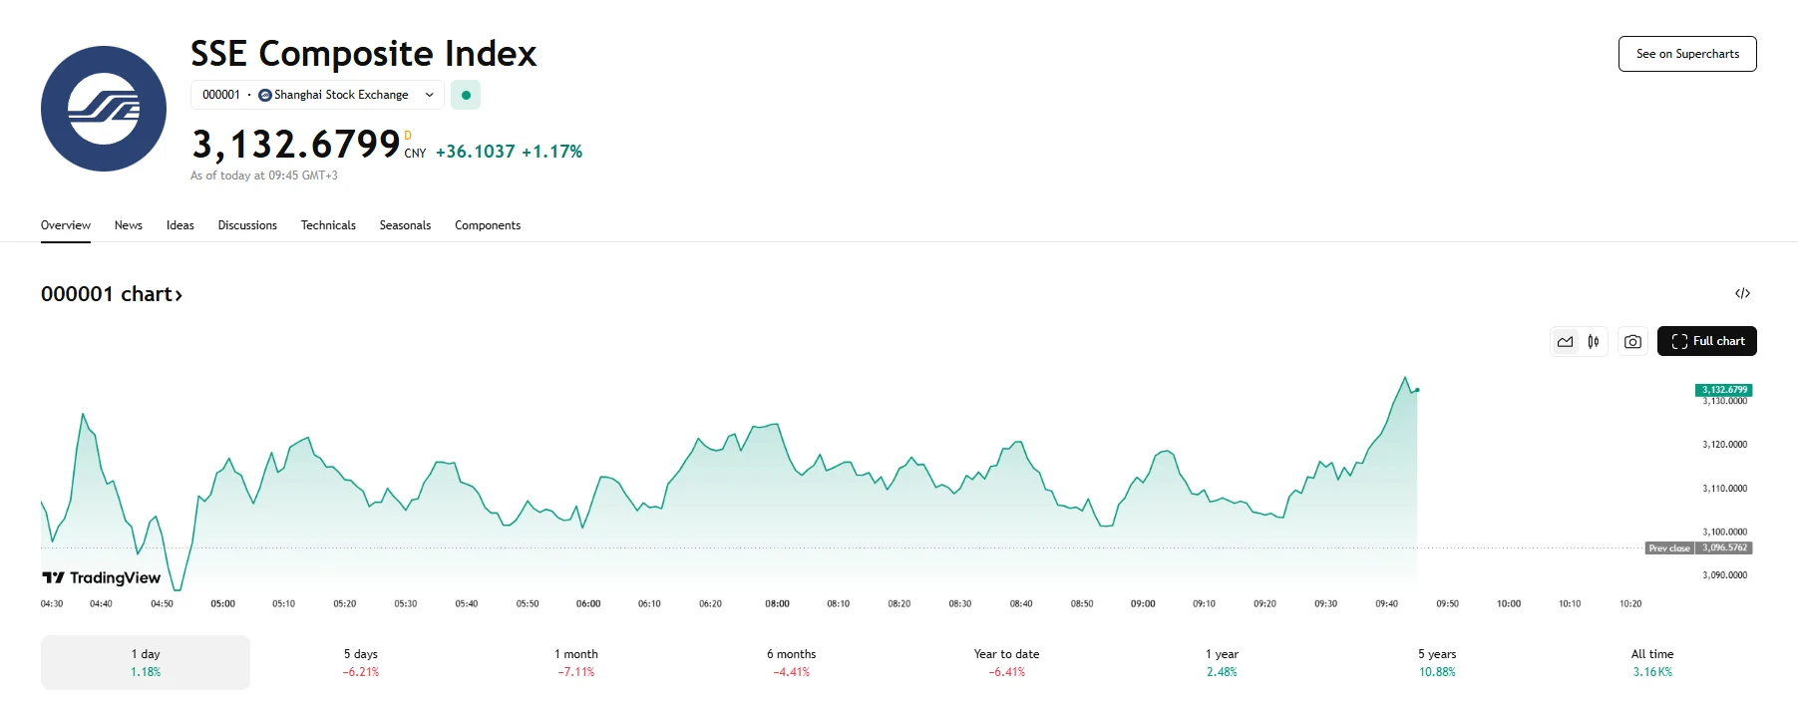Click the TradingView logo on chart

[x=101, y=577]
